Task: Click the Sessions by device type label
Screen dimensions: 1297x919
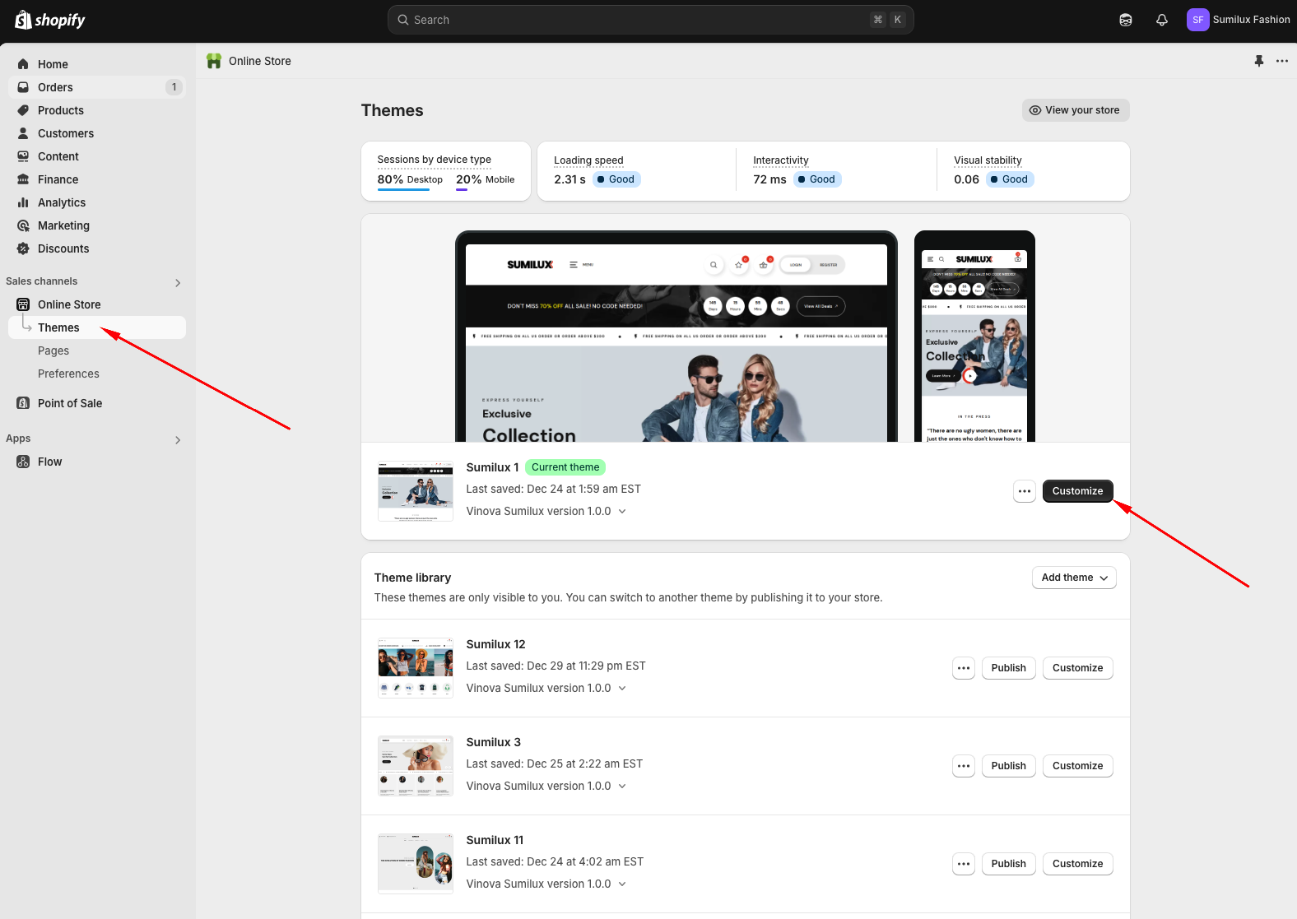Action: click(434, 160)
